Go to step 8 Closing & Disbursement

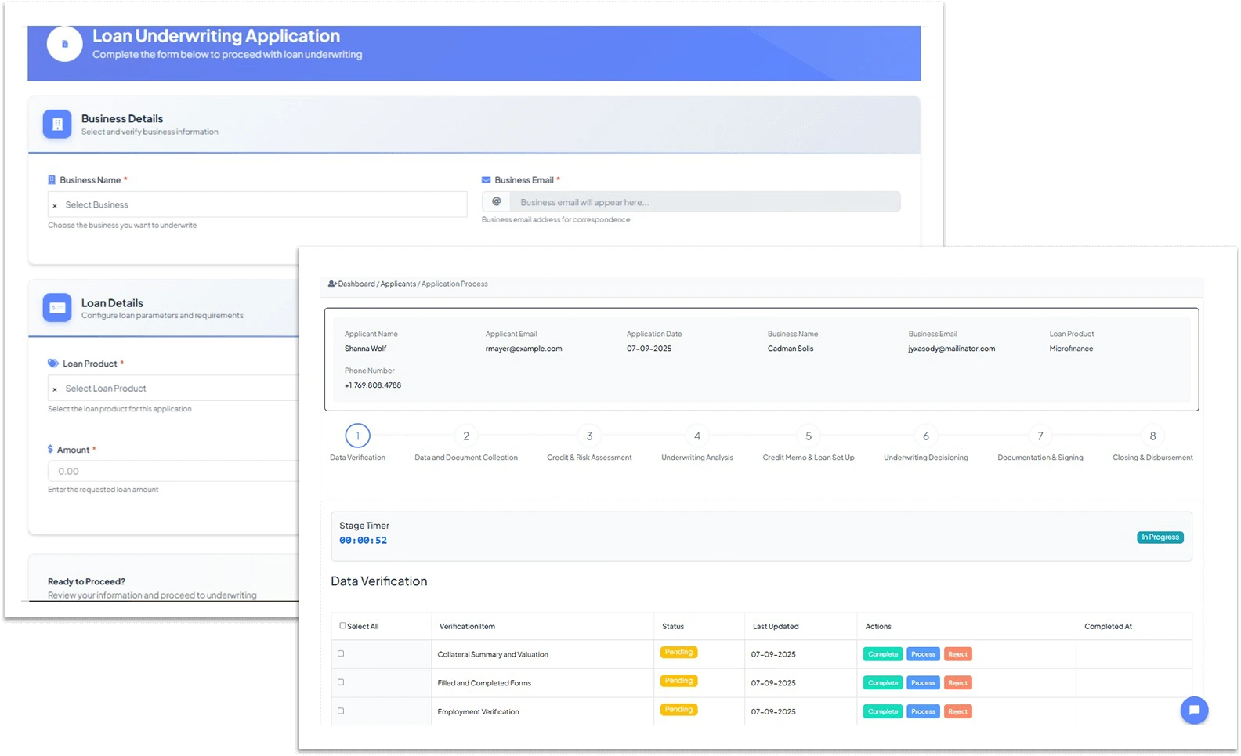tap(1152, 436)
